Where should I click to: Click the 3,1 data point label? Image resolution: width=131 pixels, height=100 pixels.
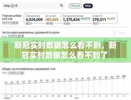(x=59, y=80)
